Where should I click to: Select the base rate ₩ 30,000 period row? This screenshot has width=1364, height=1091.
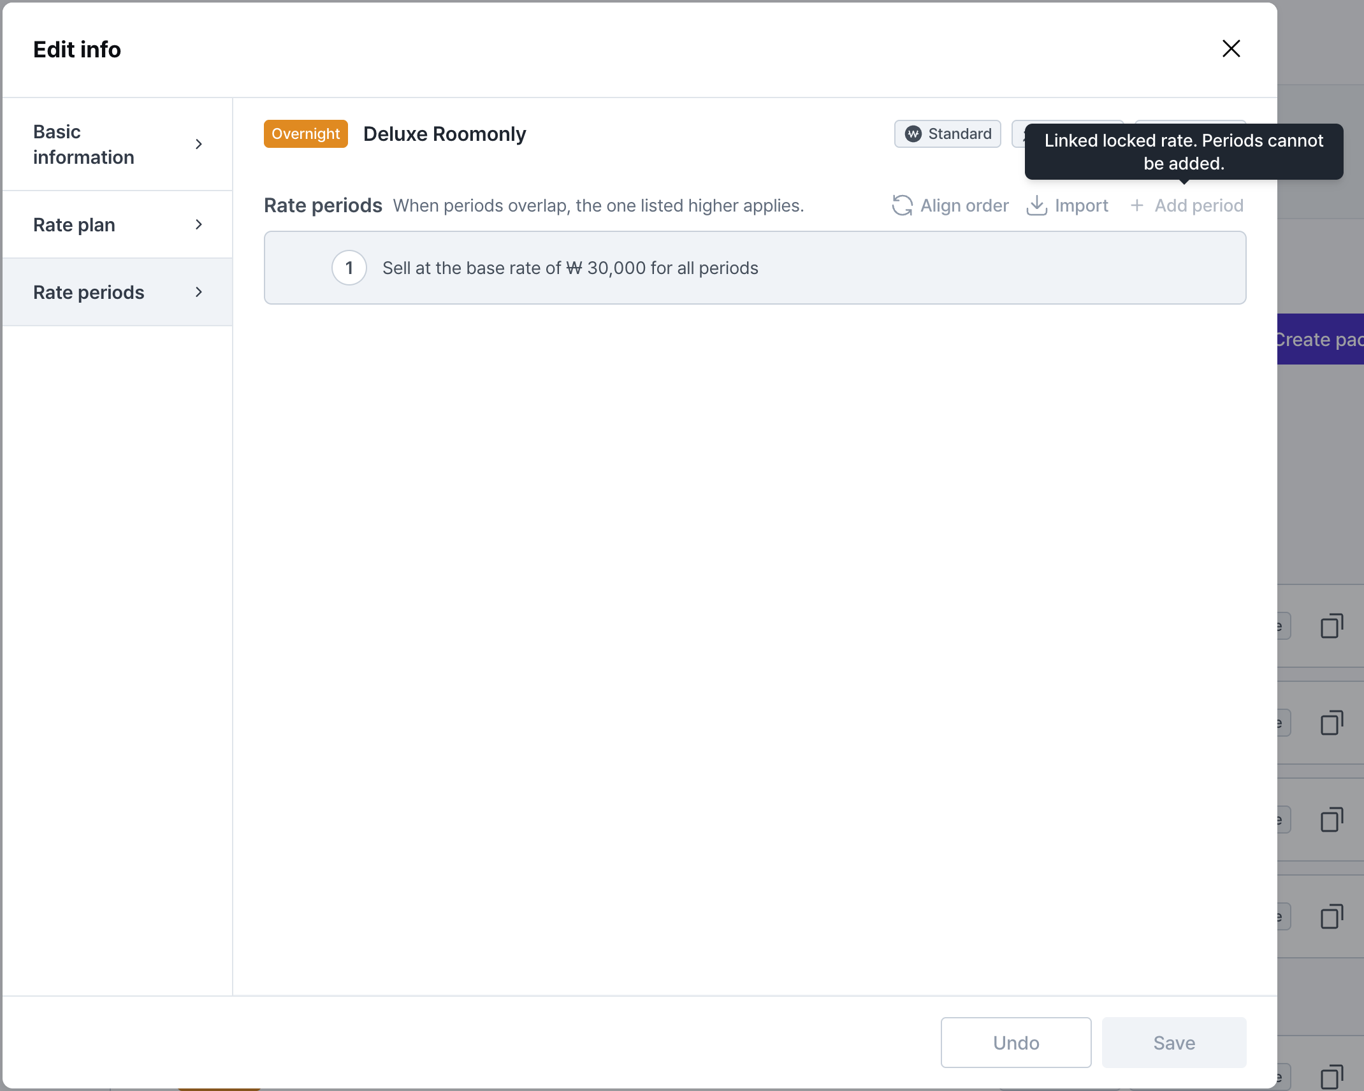(x=755, y=268)
